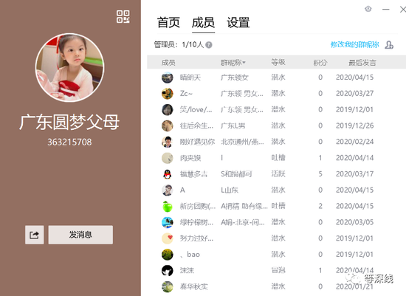The width and height of the screenshot is (406, 296).
Task: Click green apple avatar of 新房团购
Action: tap(168, 207)
